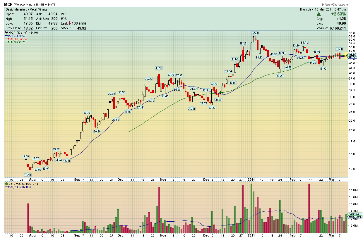Screen dimensions: 363x238
Task: Click the 20.50 price label
Action: pos(97,131)
